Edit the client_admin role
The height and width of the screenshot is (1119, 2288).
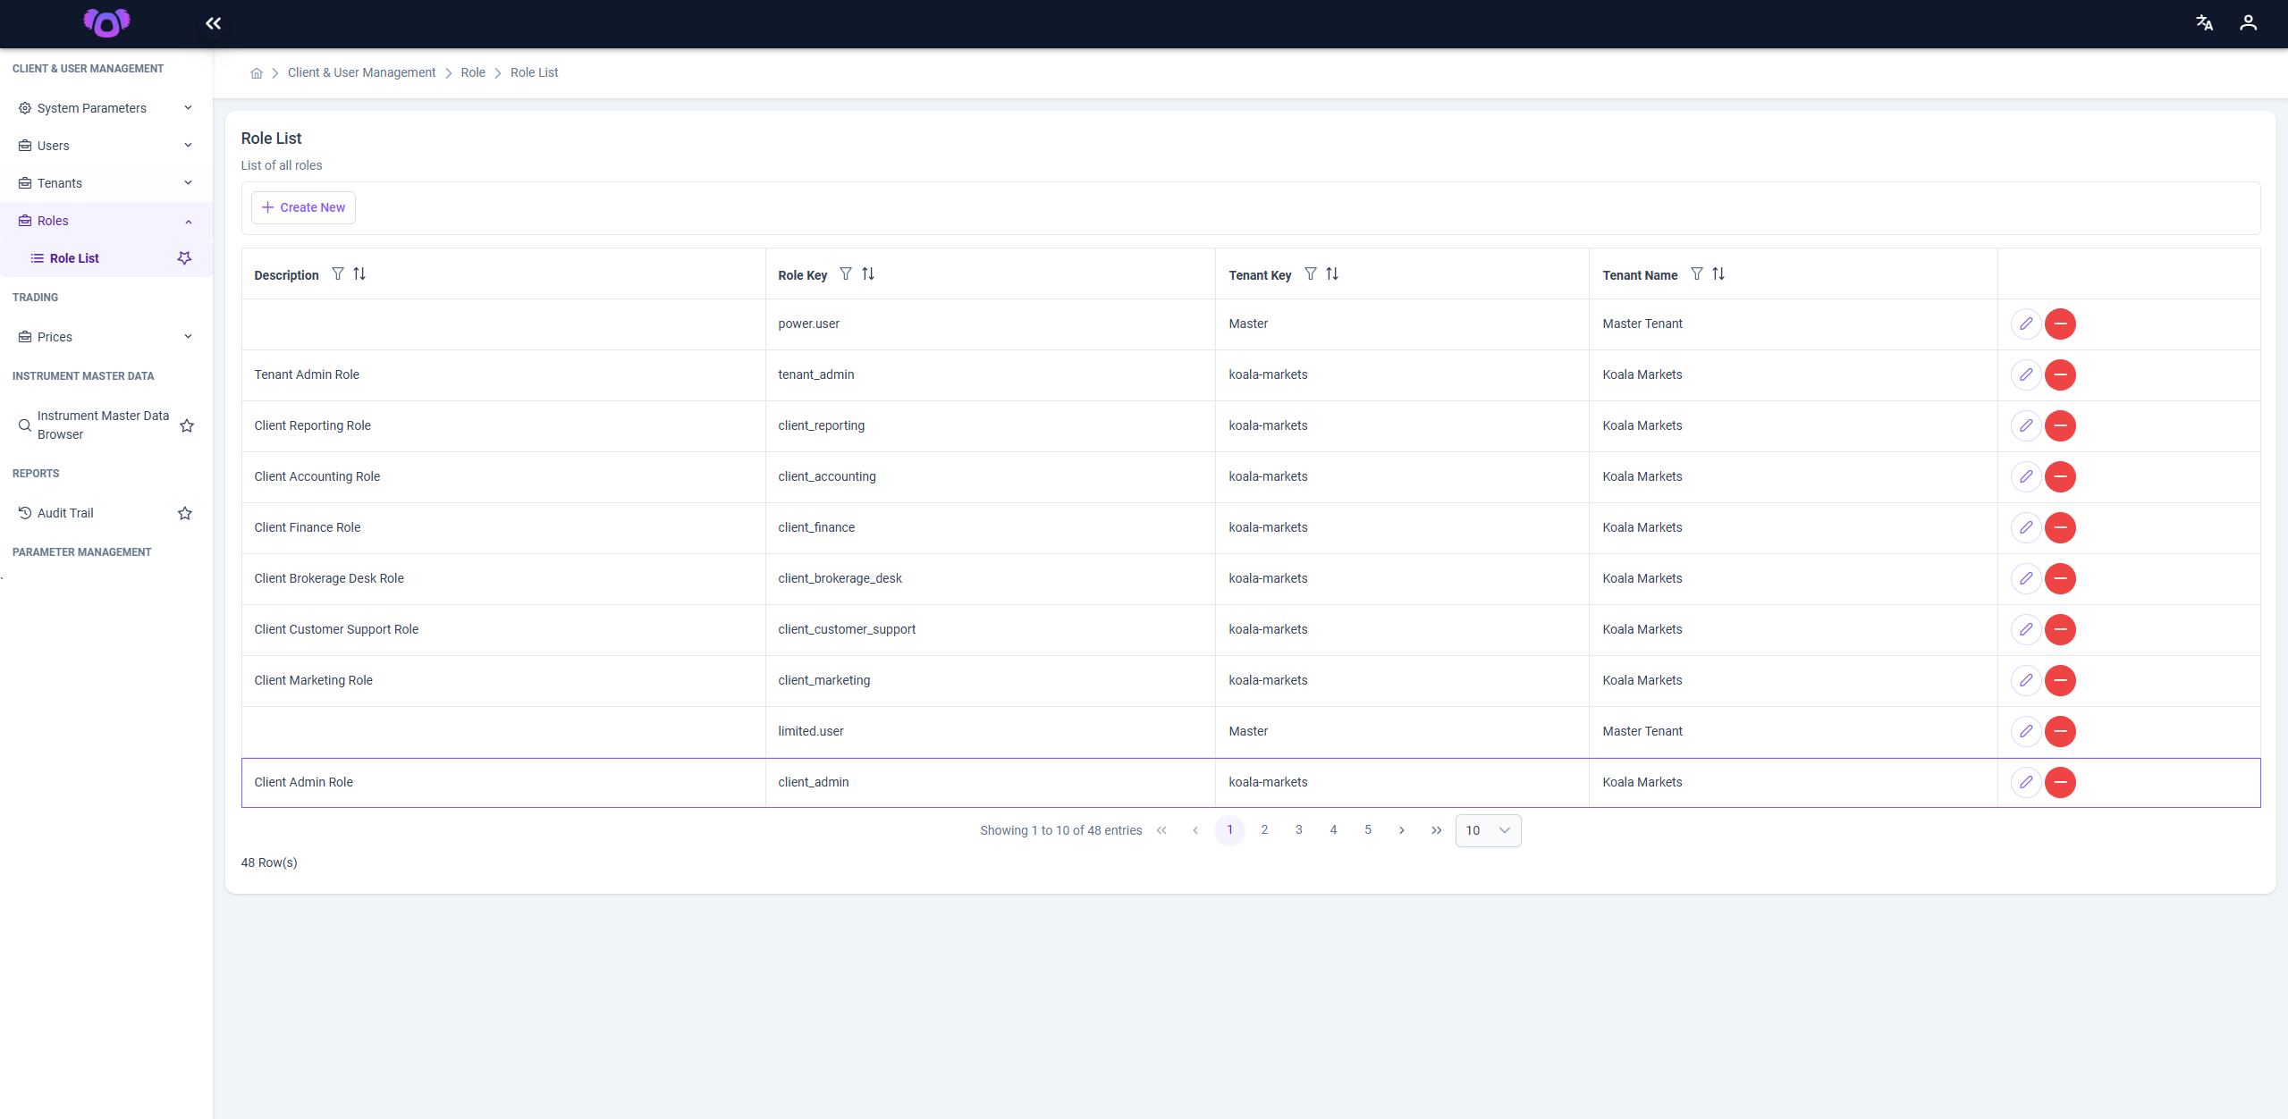pos(2026,782)
